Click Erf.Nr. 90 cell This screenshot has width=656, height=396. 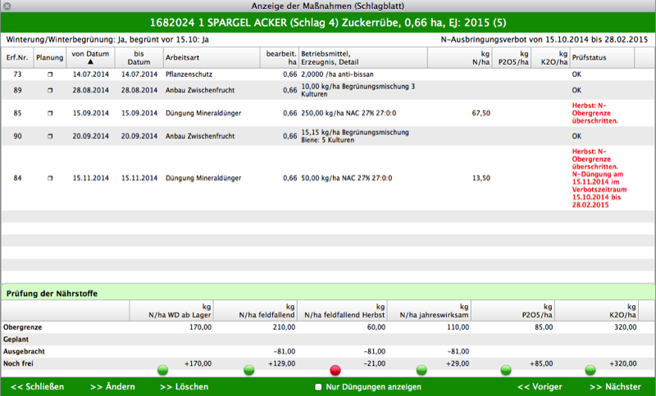(x=17, y=136)
